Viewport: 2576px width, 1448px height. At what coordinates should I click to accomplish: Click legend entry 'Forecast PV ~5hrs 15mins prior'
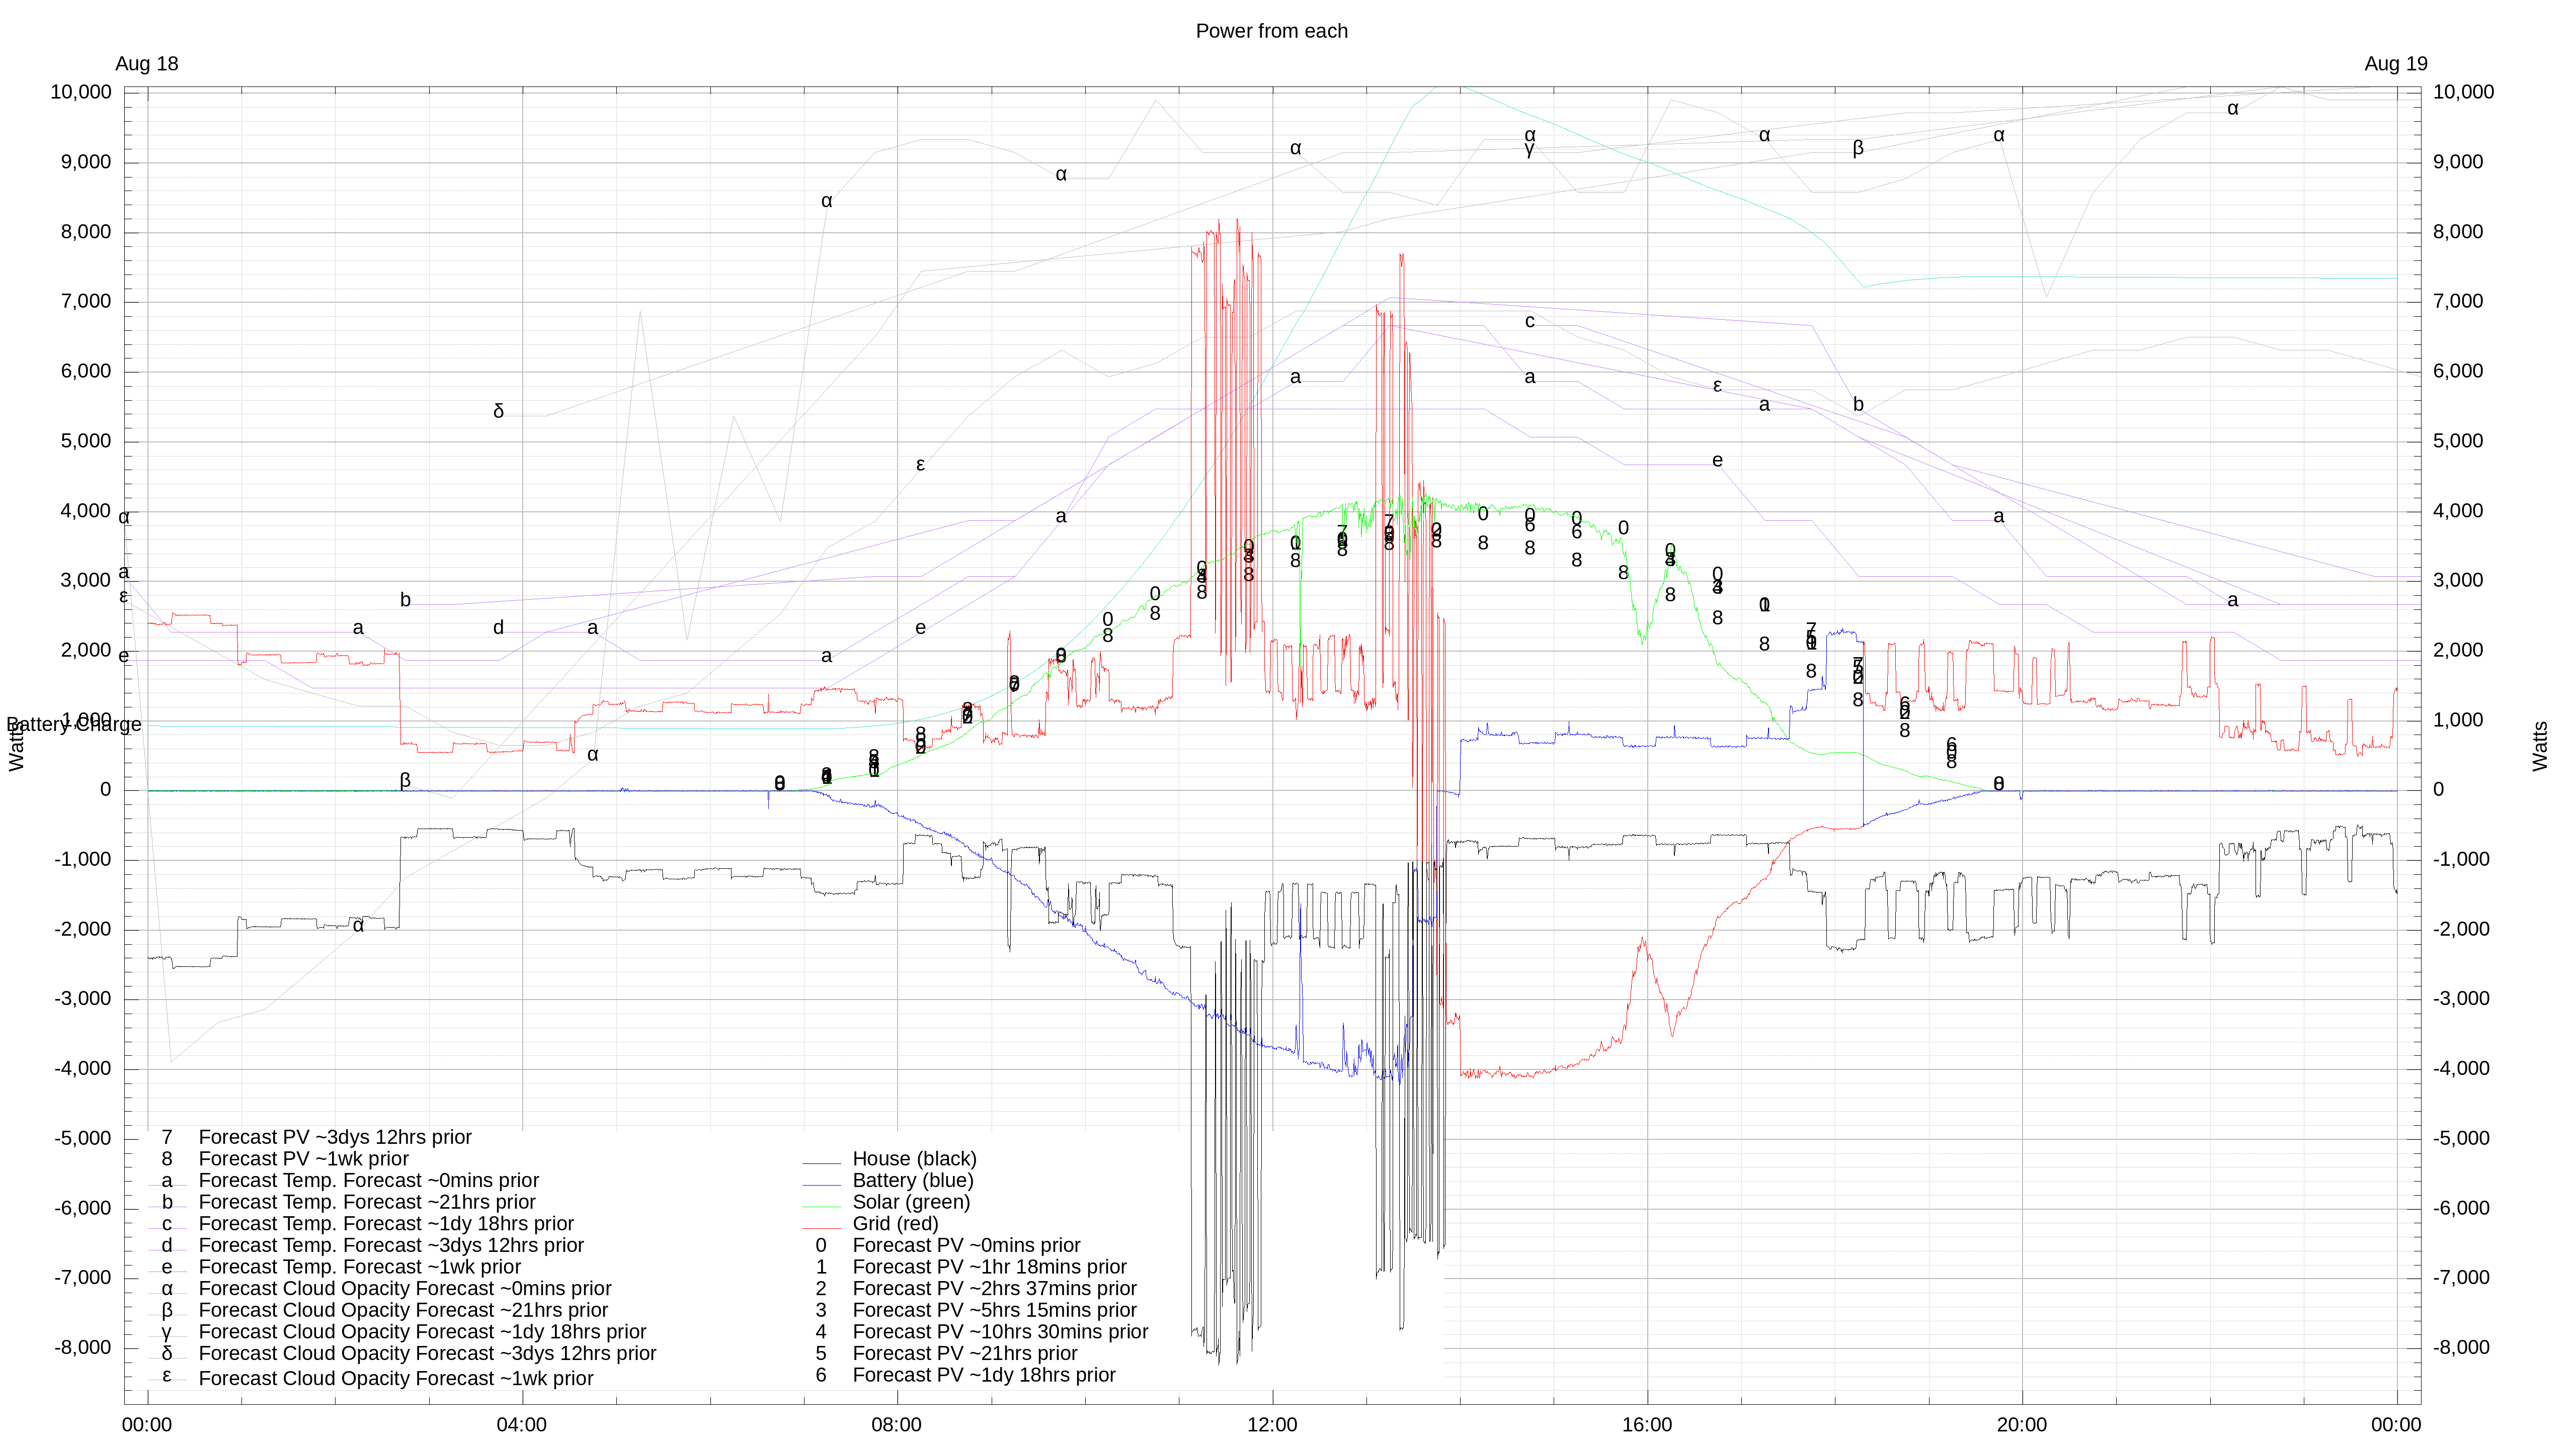(994, 1310)
